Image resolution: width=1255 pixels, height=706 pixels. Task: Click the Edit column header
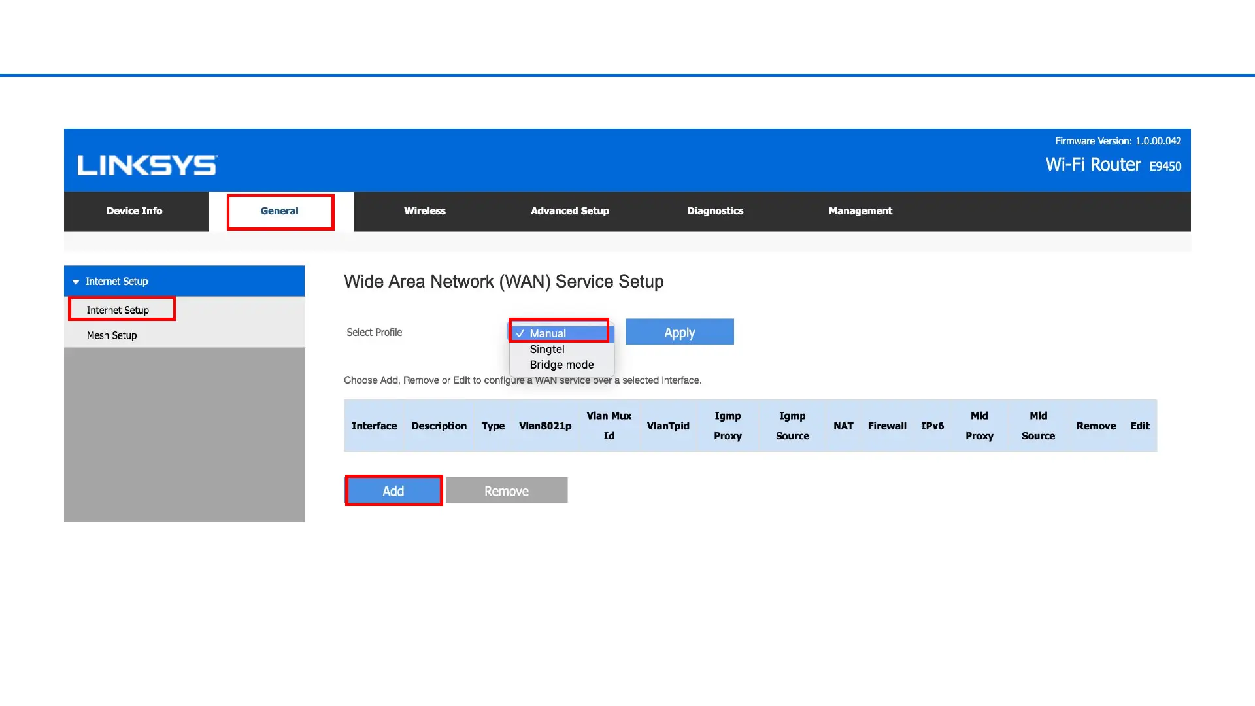1139,426
